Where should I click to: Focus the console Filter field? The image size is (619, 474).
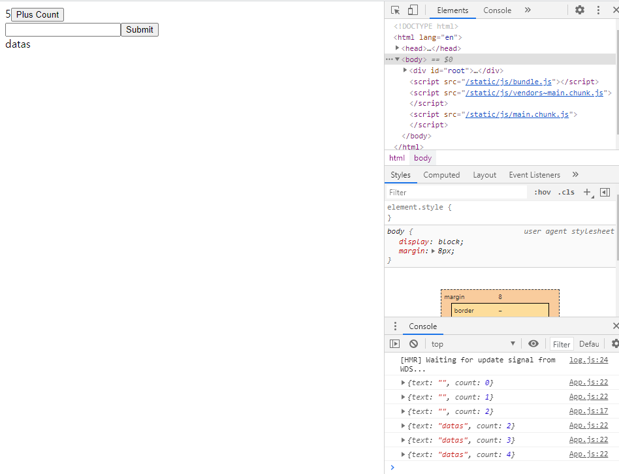pos(562,344)
